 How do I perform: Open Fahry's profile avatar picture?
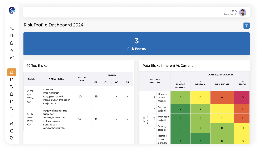click(242, 12)
